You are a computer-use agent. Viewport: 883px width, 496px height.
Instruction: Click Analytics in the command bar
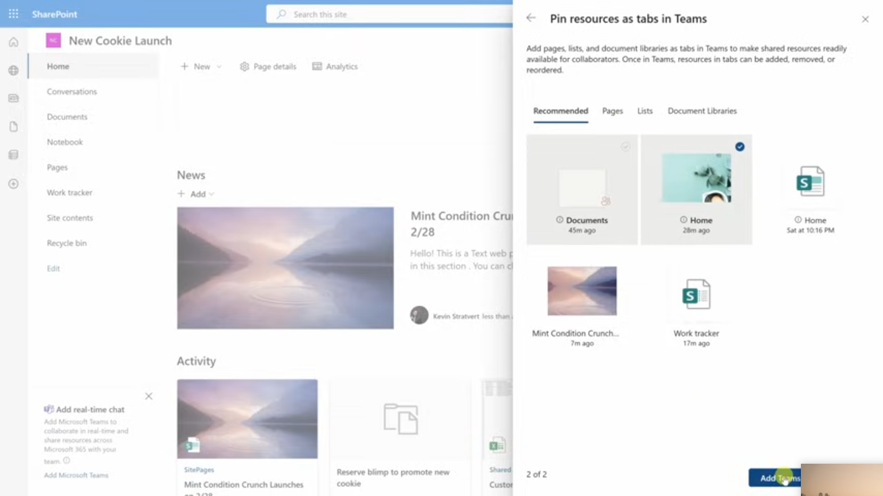coord(335,67)
